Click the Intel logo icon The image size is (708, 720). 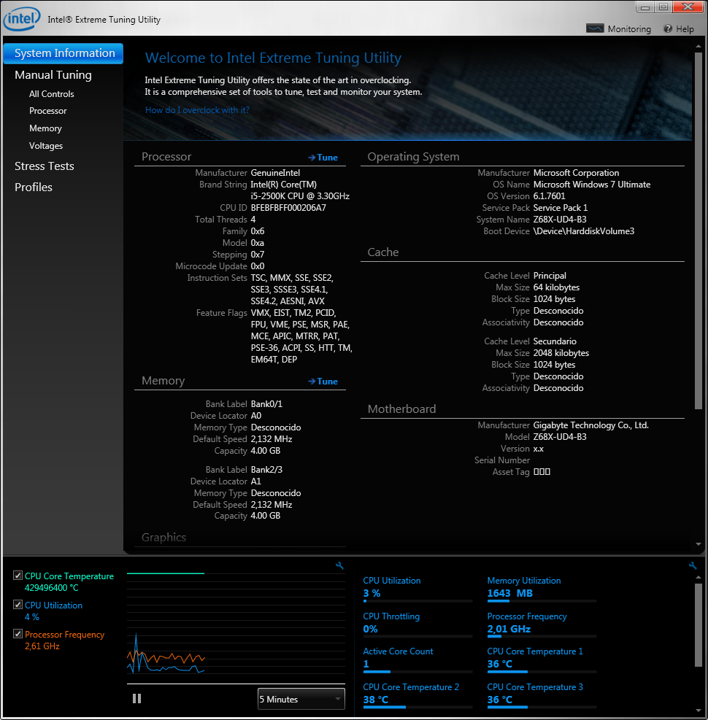pos(21,18)
